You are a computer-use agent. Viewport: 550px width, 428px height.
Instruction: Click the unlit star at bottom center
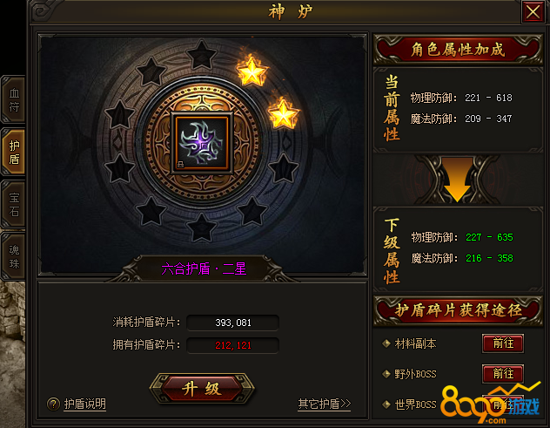[201, 228]
